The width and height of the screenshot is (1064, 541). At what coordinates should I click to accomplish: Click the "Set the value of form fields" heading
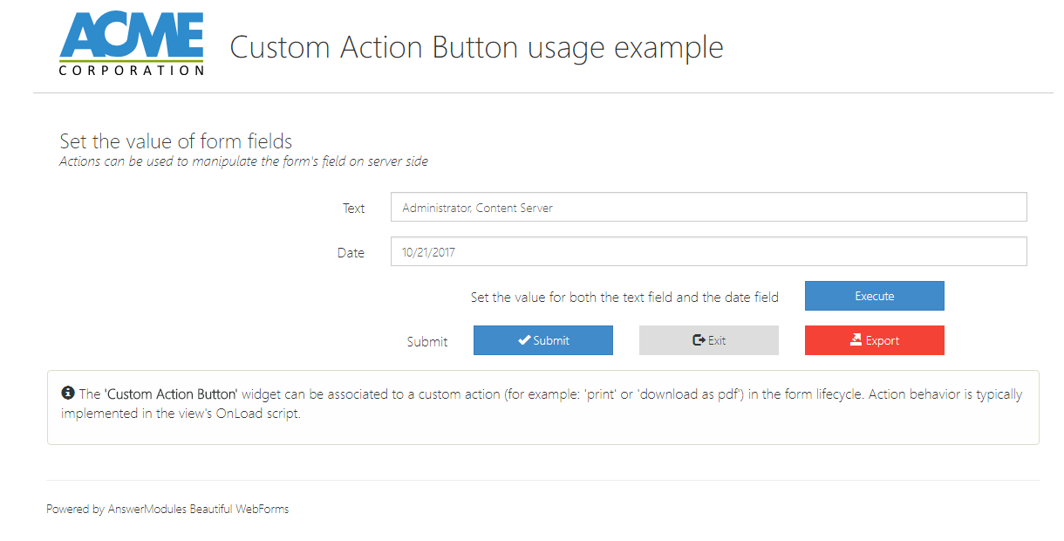pyautogui.click(x=175, y=141)
